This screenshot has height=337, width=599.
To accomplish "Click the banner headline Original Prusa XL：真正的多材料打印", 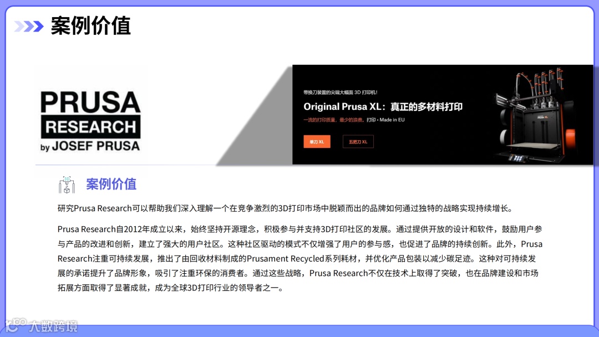I will tap(383, 106).
